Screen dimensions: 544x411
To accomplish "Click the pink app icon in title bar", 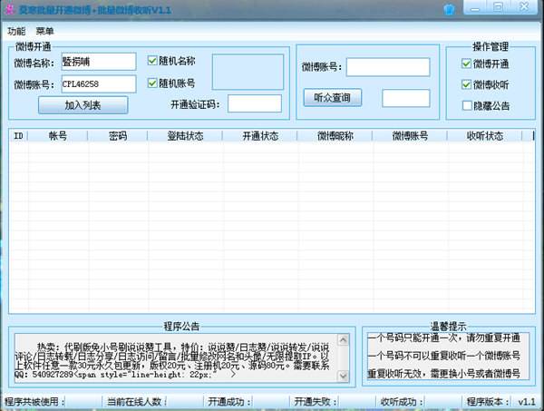I will pyautogui.click(x=9, y=9).
